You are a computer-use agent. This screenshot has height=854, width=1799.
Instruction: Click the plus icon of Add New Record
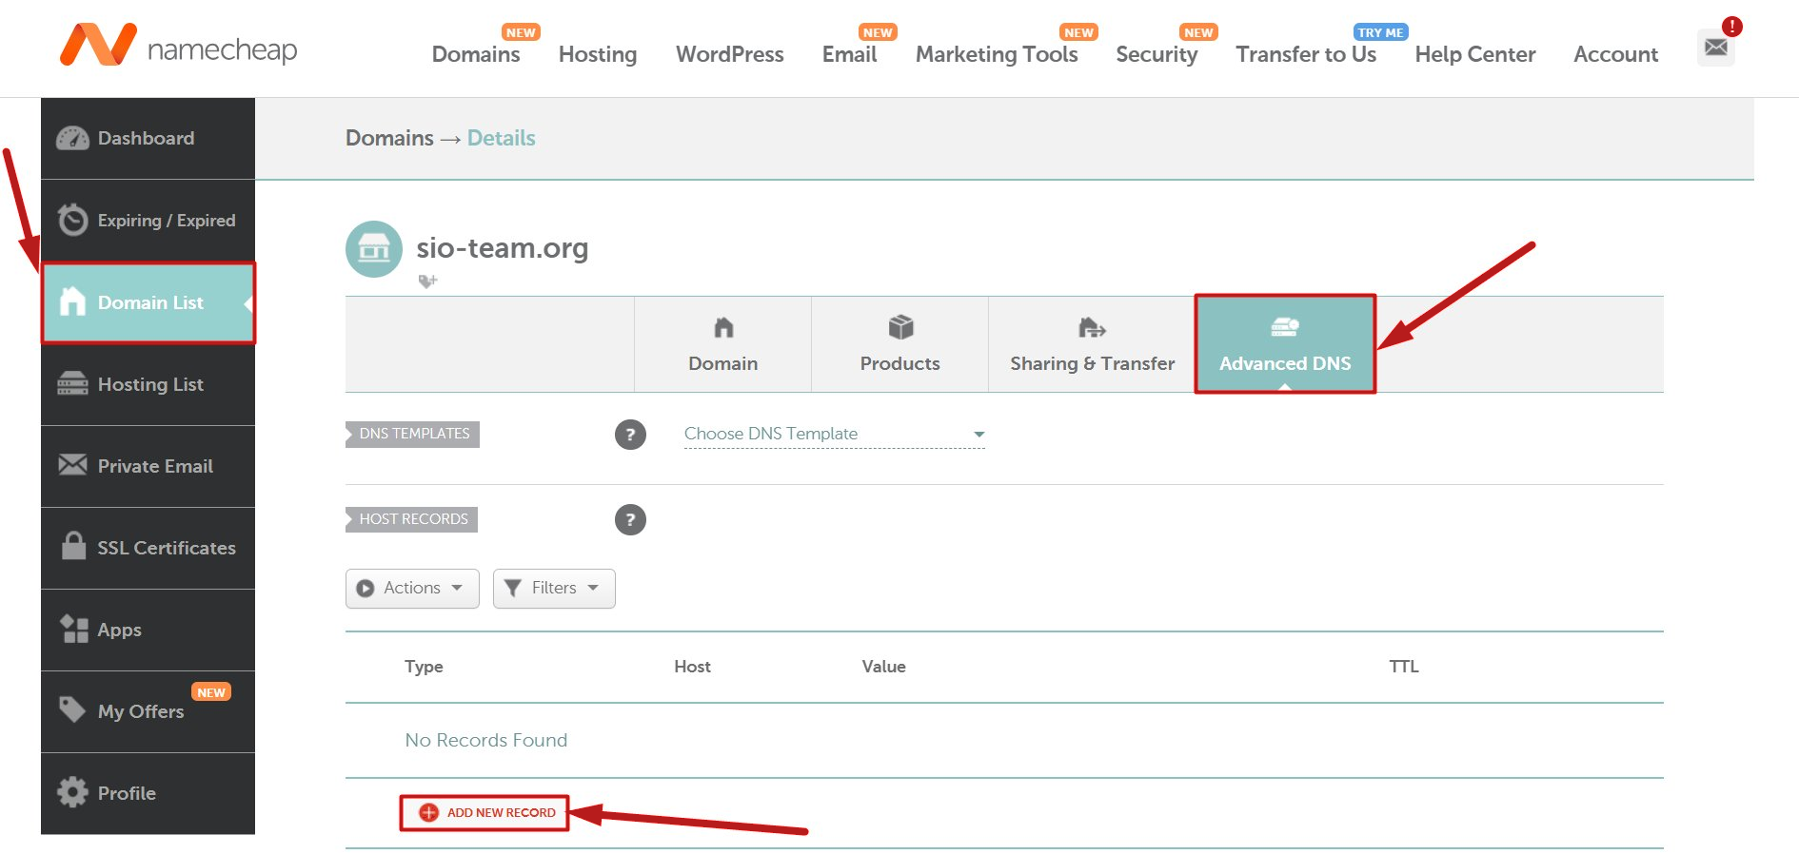(x=429, y=813)
